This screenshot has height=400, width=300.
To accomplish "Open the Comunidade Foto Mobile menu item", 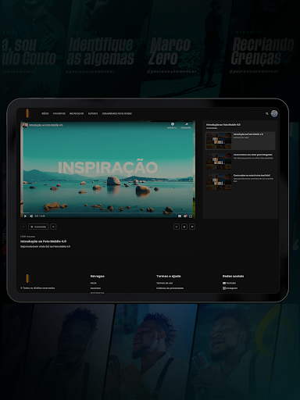I will [x=117, y=113].
